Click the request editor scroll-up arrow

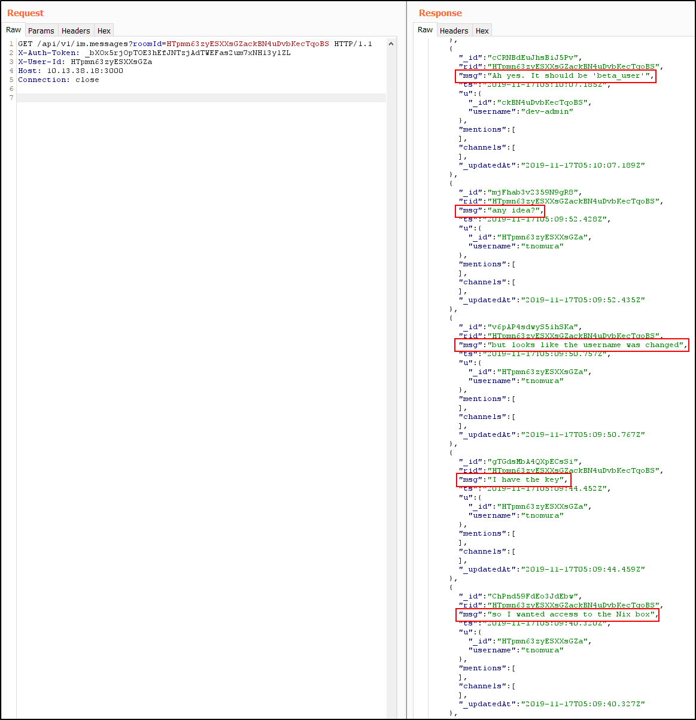(x=391, y=44)
